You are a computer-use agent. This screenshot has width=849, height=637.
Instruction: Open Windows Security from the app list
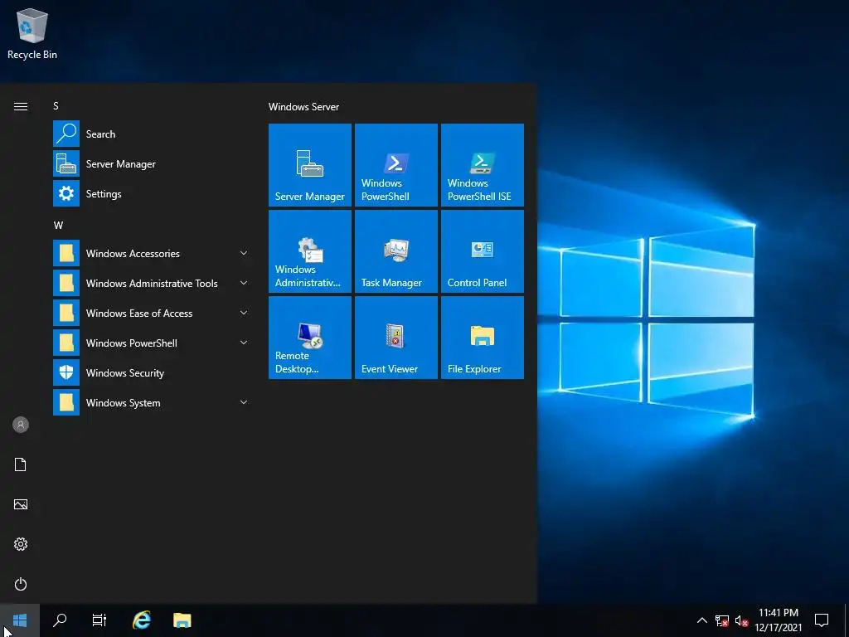152,372
